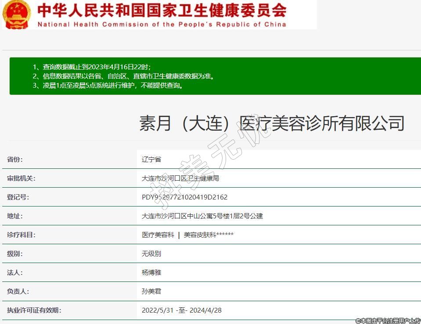Click the license validity dates 2022/5/31 -至- 2024/4/28
Image resolution: width=421 pixels, height=324 pixels.
(x=182, y=310)
